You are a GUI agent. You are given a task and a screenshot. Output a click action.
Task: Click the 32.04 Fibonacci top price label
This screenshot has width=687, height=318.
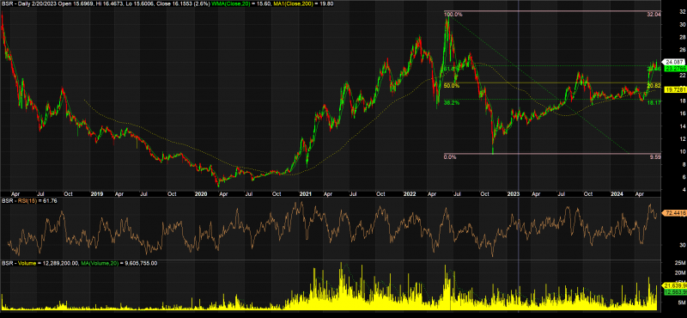click(x=654, y=15)
